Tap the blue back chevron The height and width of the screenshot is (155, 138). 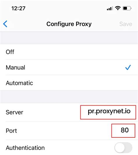[x=5, y=24]
